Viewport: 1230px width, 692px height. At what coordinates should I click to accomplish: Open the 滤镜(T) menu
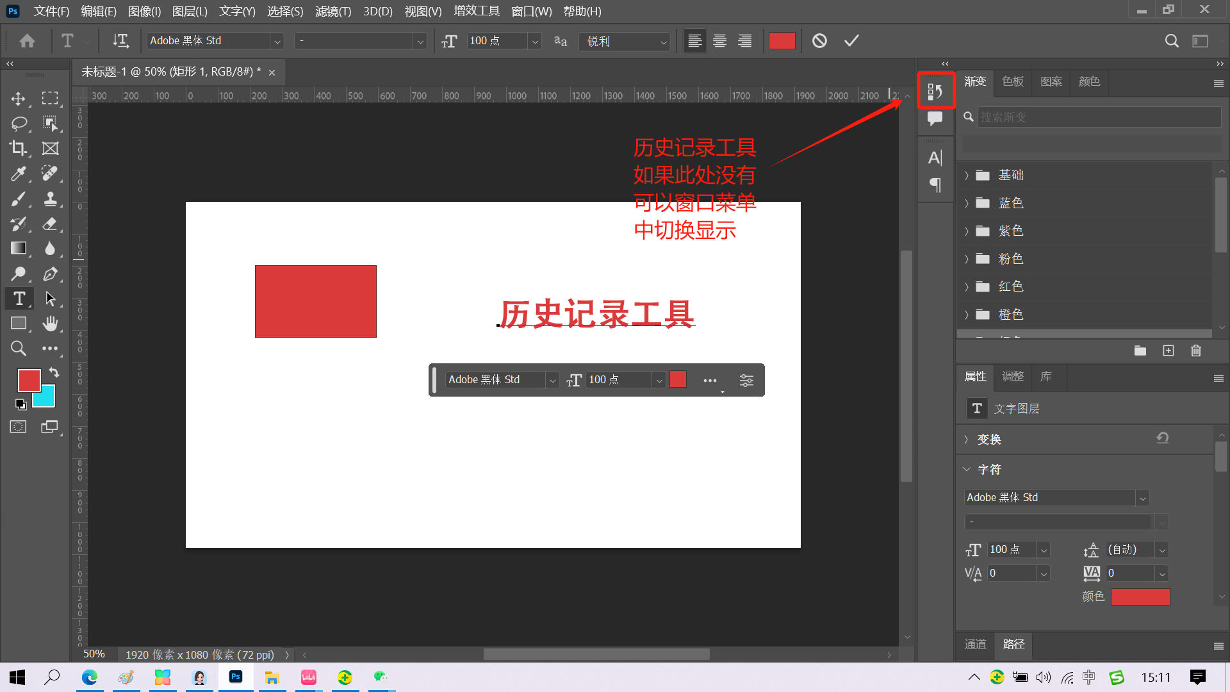point(332,11)
